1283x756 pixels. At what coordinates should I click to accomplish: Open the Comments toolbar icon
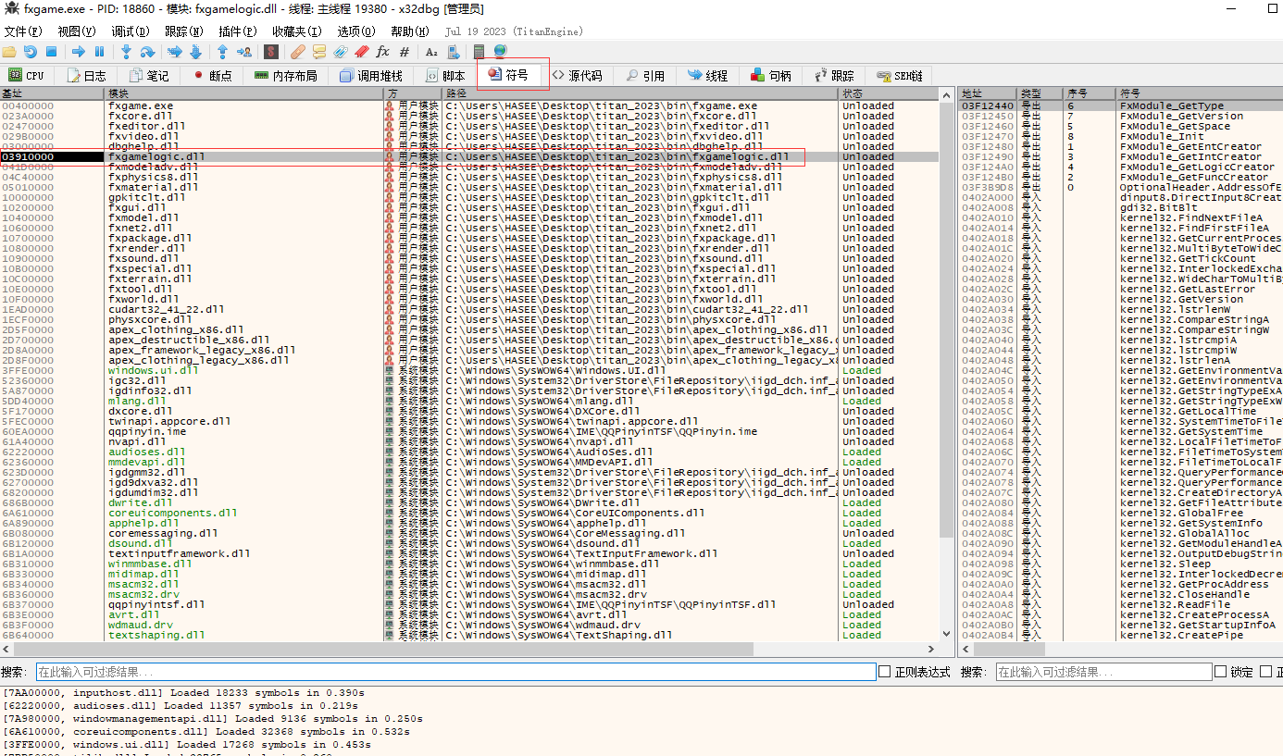pos(319,52)
